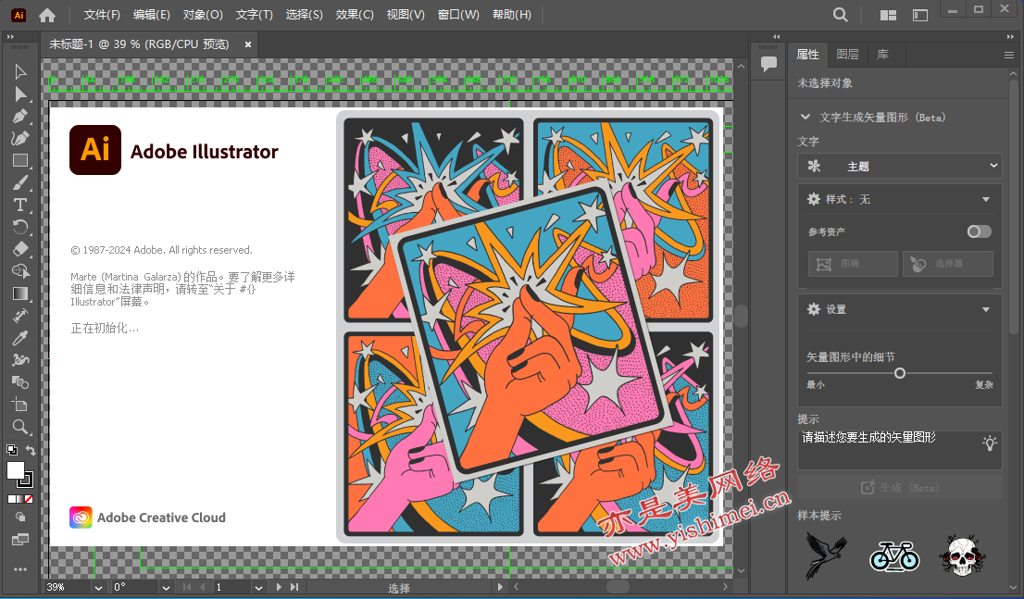The width and height of the screenshot is (1024, 599).
Task: Swap fill and stroke colors
Action: pos(30,450)
